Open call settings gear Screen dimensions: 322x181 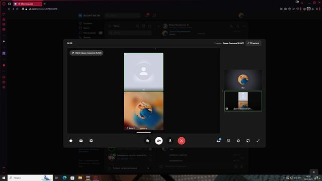(238, 141)
